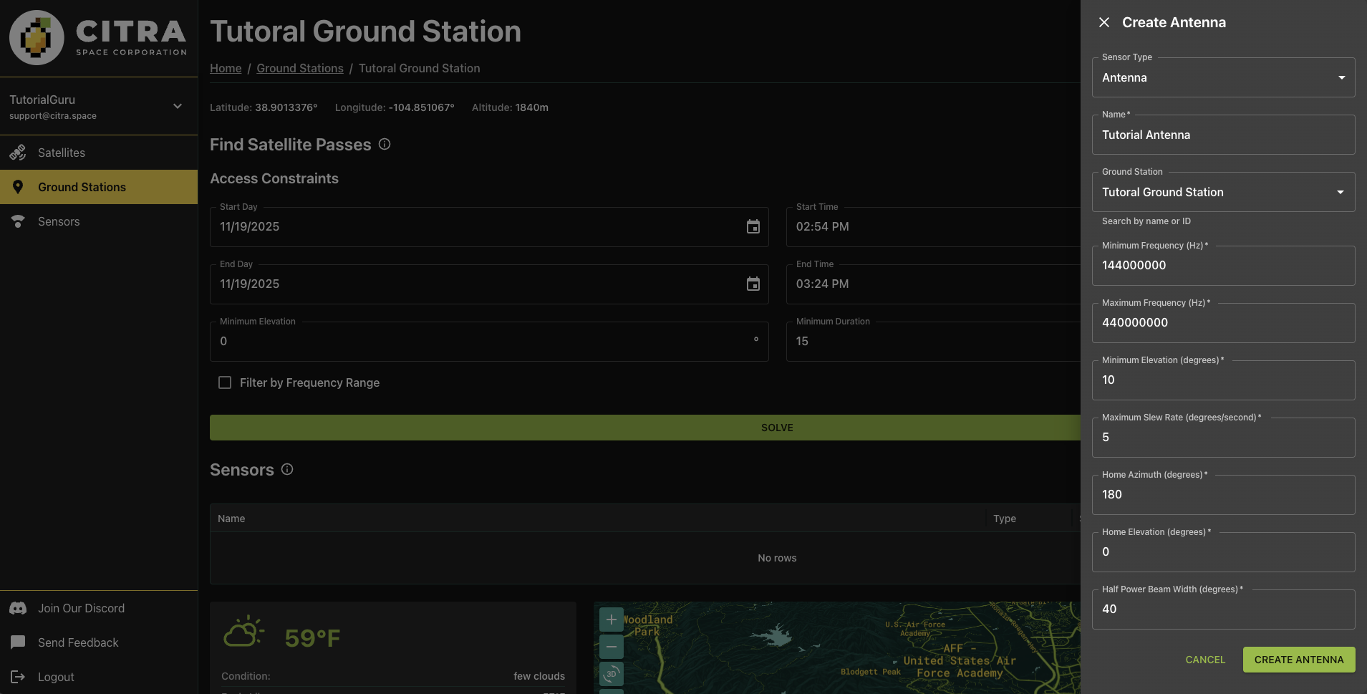Screen dimensions: 1367x694
Task: Open Send Feedback
Action: pyautogui.click(x=99, y=642)
